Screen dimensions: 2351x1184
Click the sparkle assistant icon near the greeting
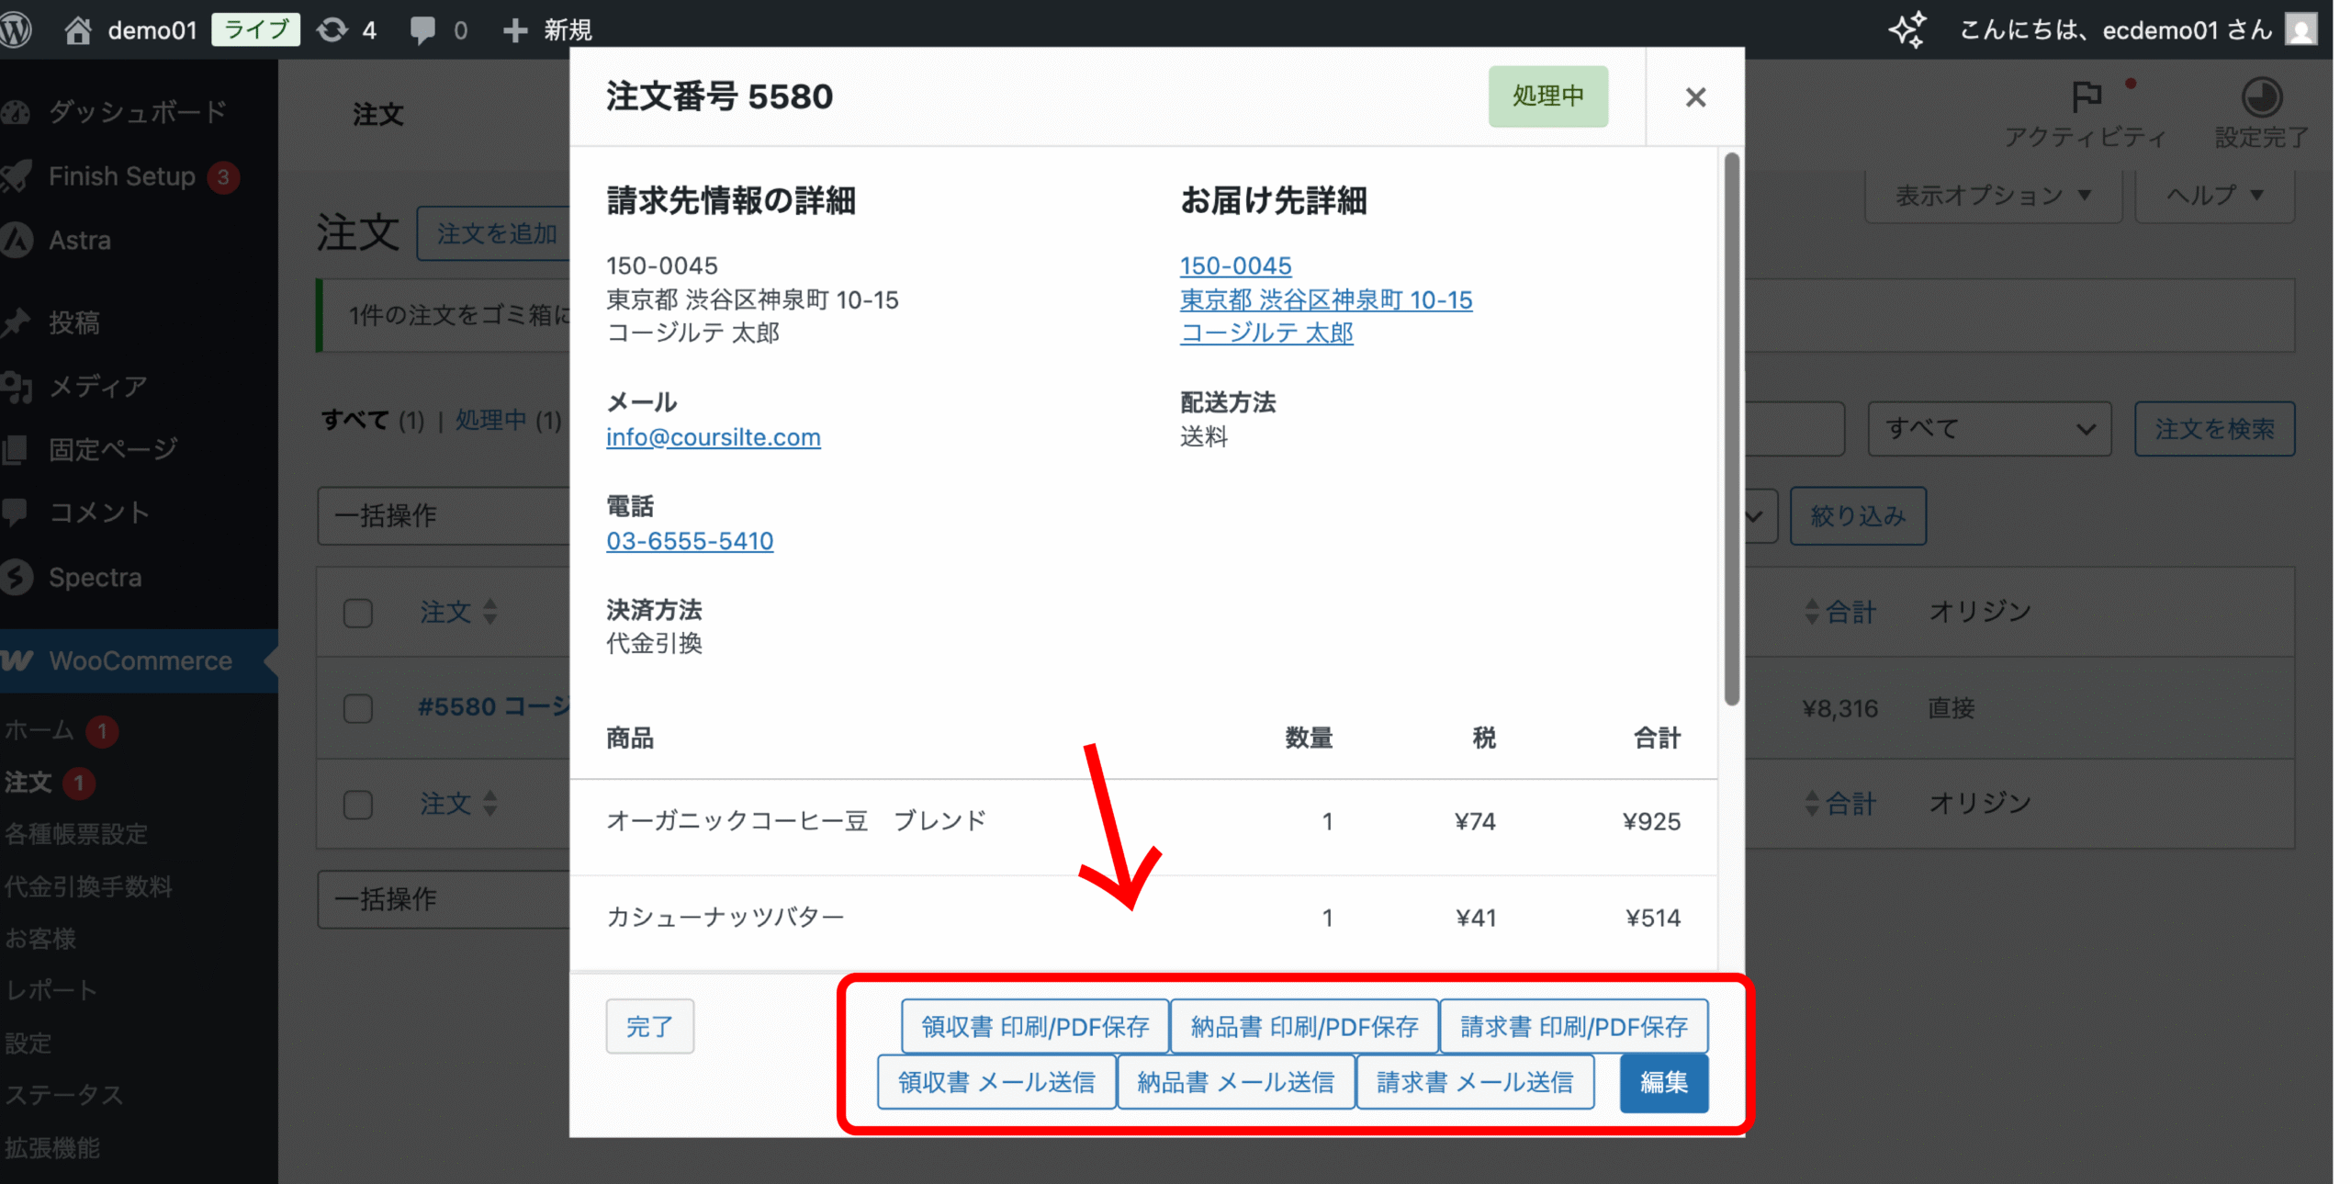pos(1907,28)
